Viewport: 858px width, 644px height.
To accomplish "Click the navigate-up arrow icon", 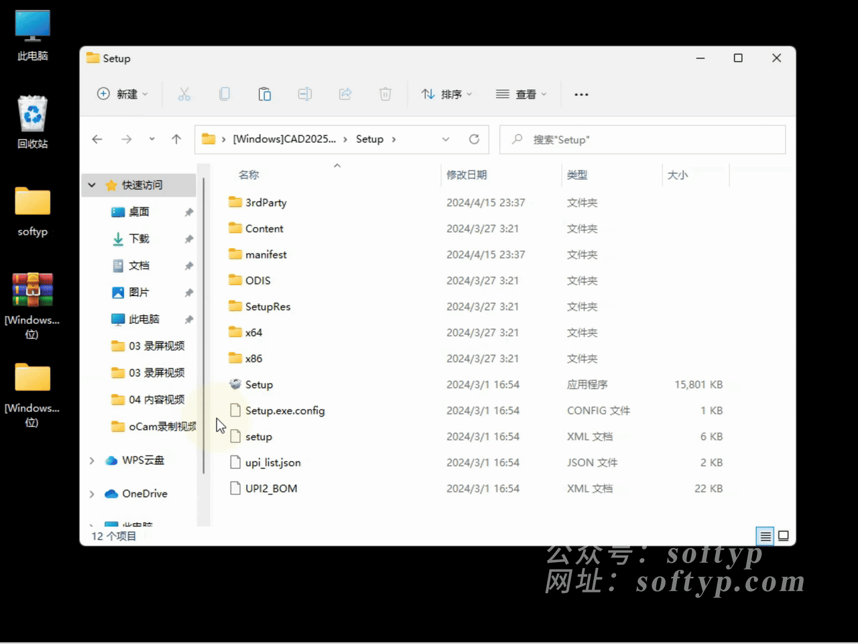I will pos(176,139).
